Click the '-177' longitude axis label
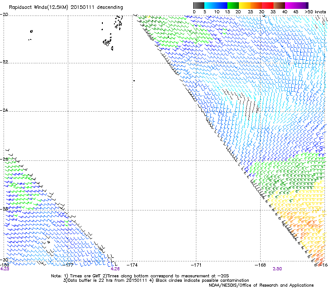 pos(68,265)
